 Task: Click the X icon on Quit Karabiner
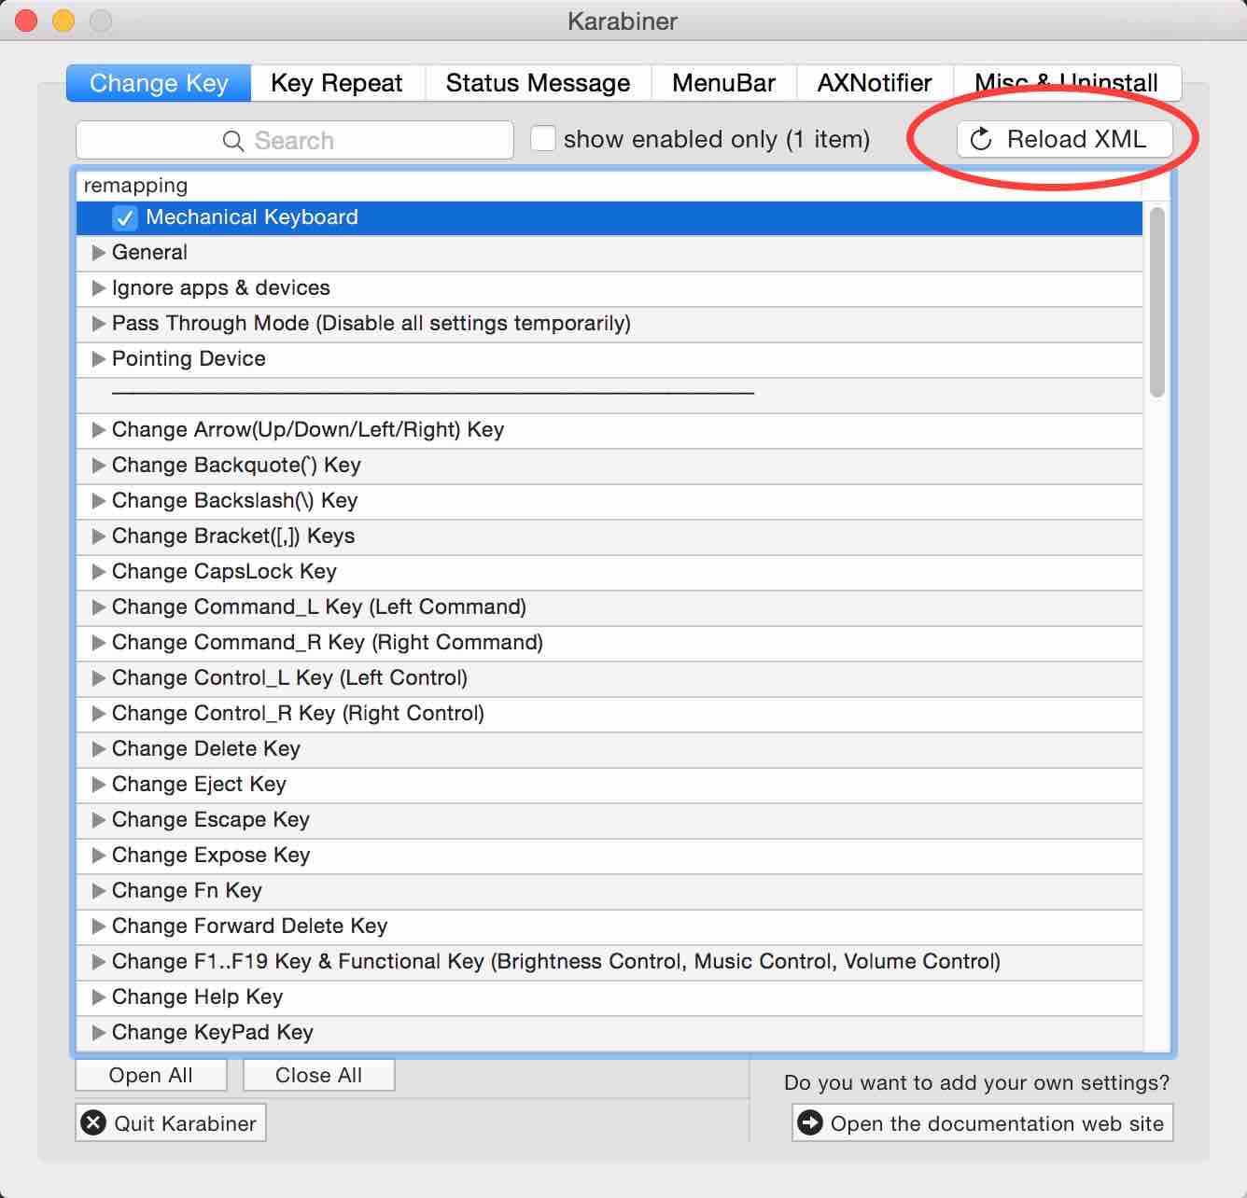[x=93, y=1122]
